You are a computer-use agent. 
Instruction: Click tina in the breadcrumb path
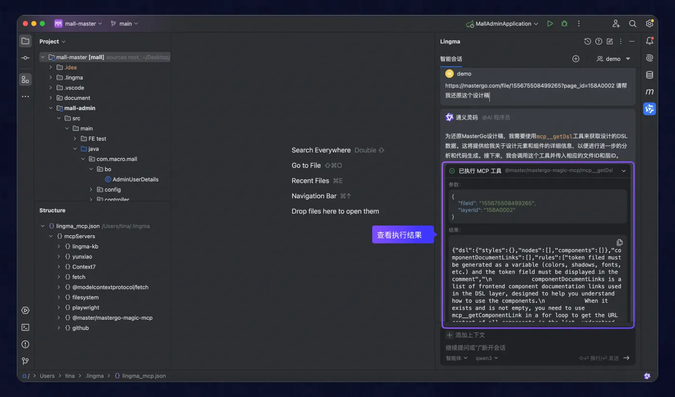pyautogui.click(x=70, y=376)
